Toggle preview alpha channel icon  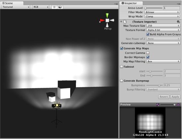(158, 105)
